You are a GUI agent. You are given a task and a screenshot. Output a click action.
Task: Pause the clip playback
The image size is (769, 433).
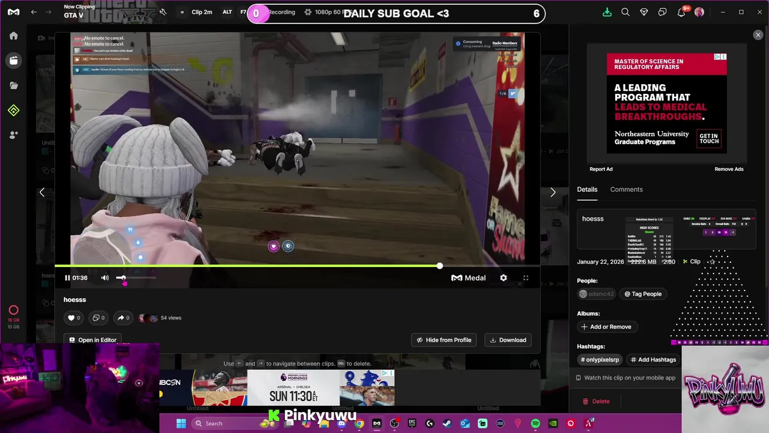point(67,278)
